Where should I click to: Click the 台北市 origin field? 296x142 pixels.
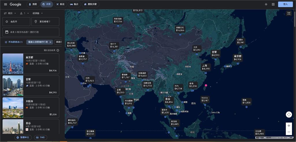(16, 21)
